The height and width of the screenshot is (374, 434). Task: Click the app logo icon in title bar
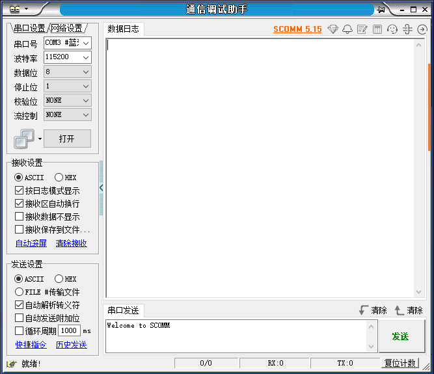(x=14, y=9)
